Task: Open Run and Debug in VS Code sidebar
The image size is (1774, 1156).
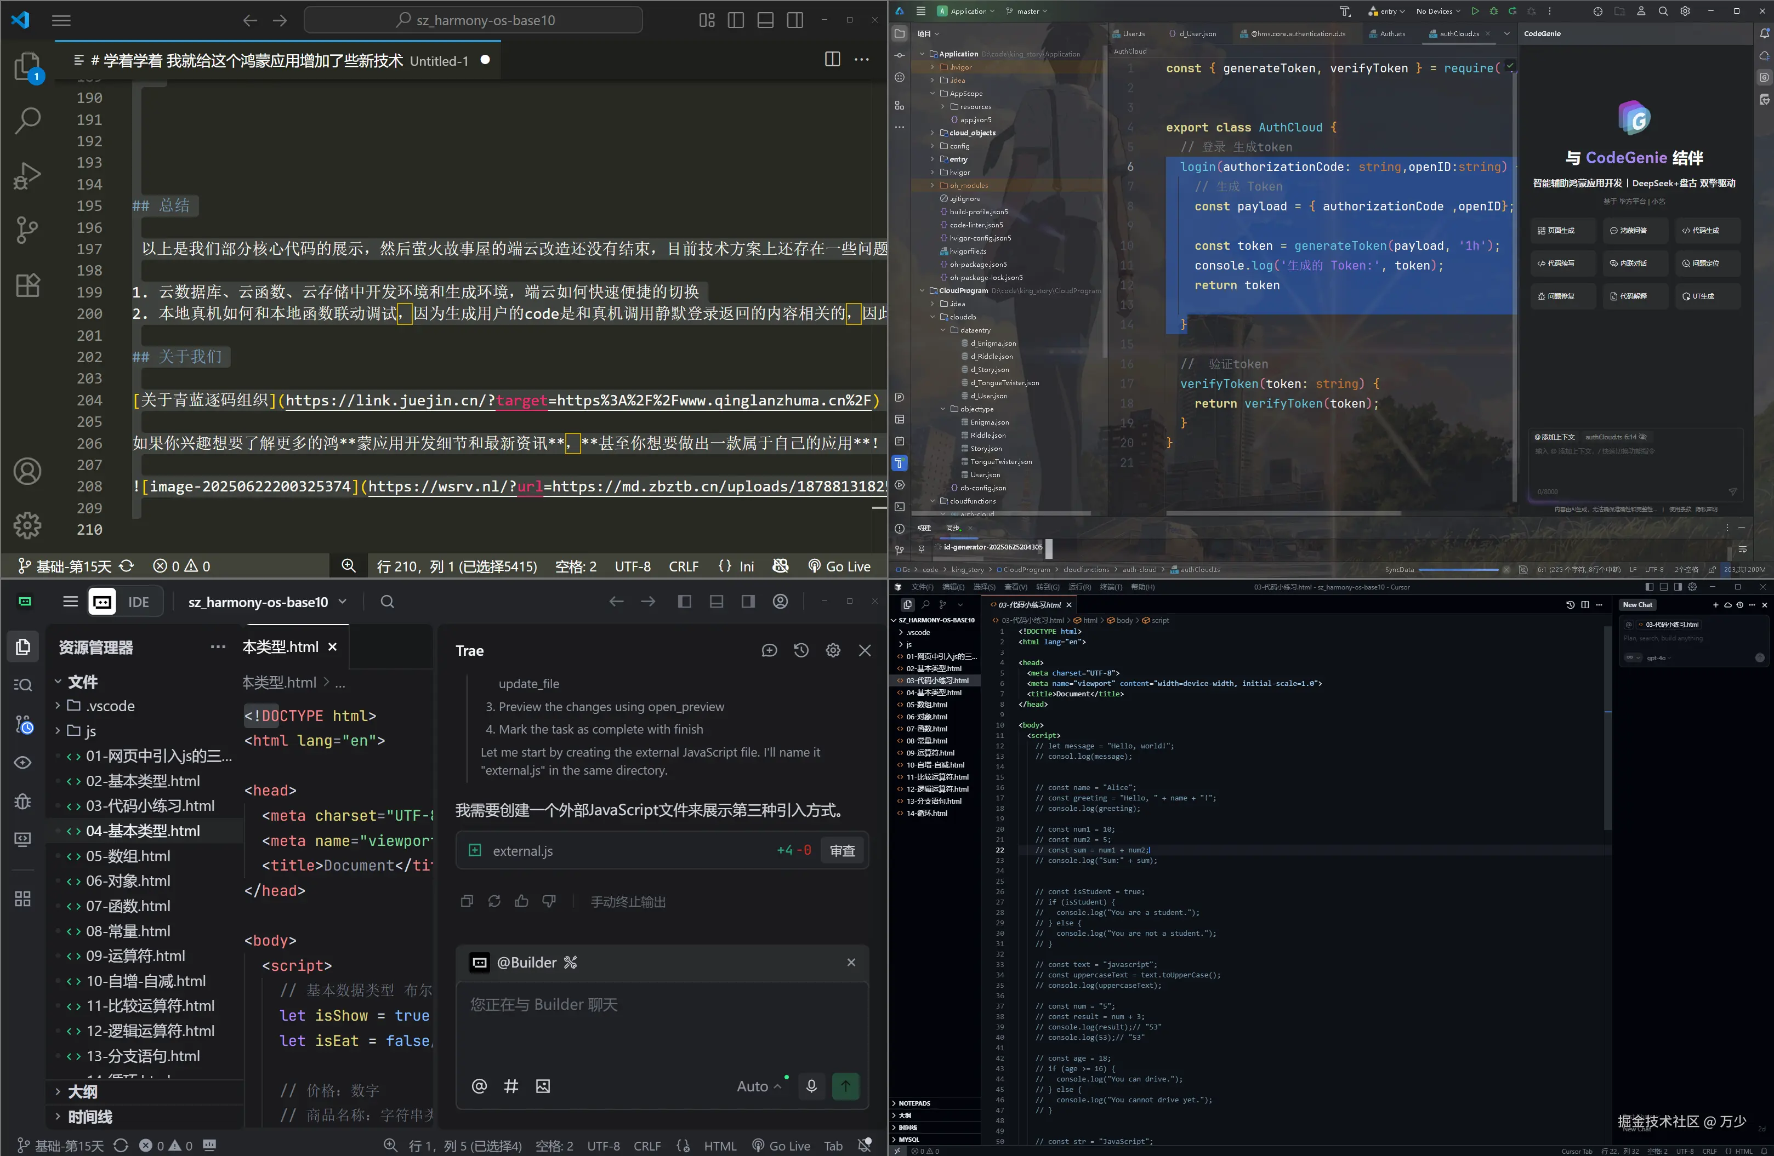Action: tap(27, 176)
